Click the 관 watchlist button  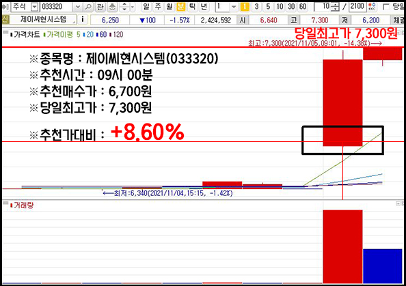point(100,7)
